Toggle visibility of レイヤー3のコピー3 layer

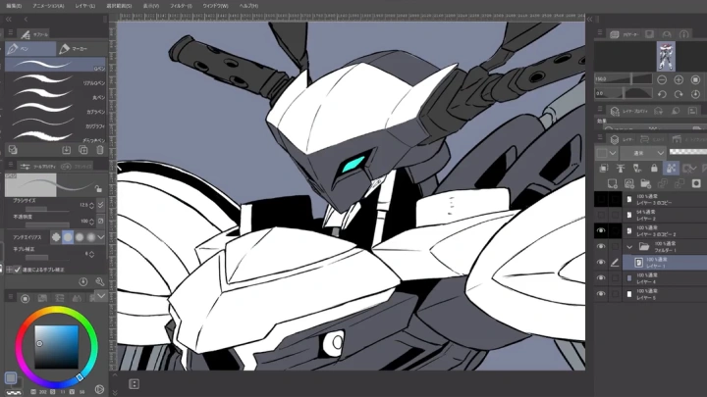click(602, 230)
